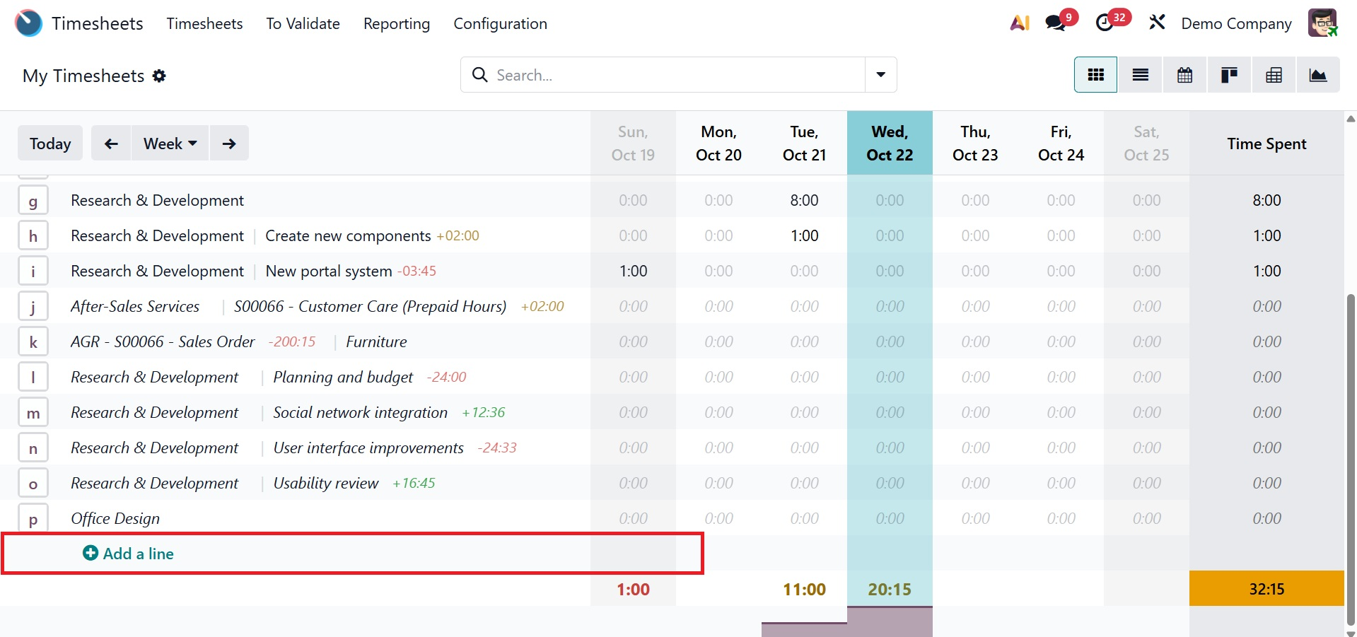Open the Demo Company switcher

coord(1235,23)
